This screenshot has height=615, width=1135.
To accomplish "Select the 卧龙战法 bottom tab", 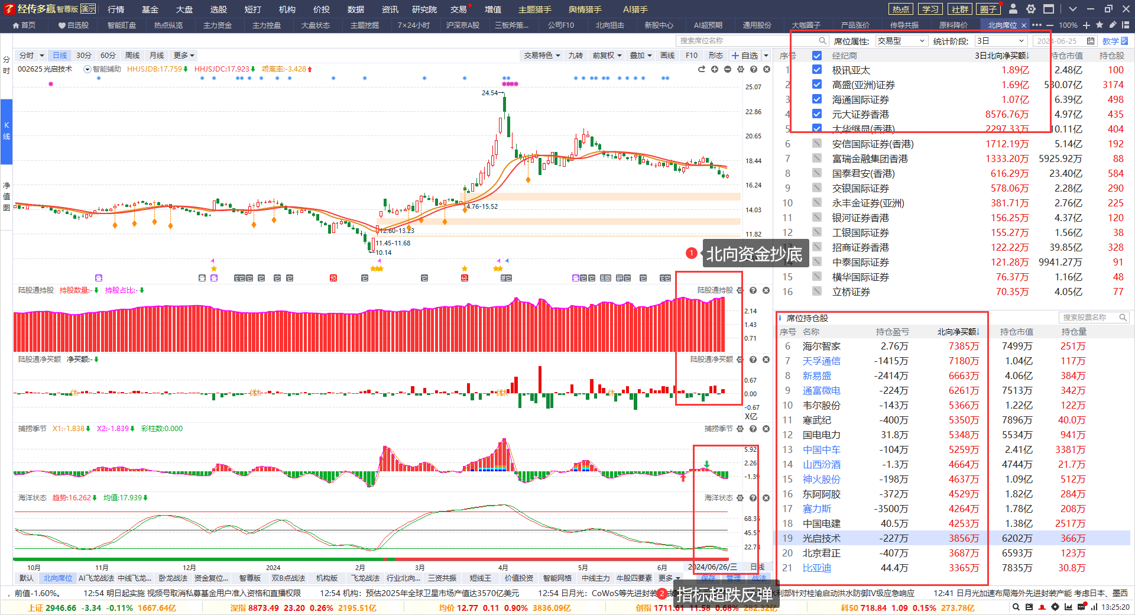I will (x=173, y=578).
